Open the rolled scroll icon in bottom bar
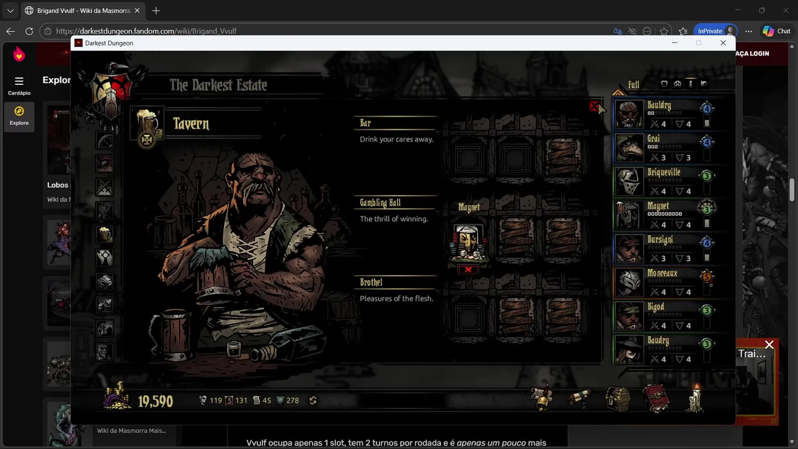Viewport: 798px width, 449px height. (580, 398)
